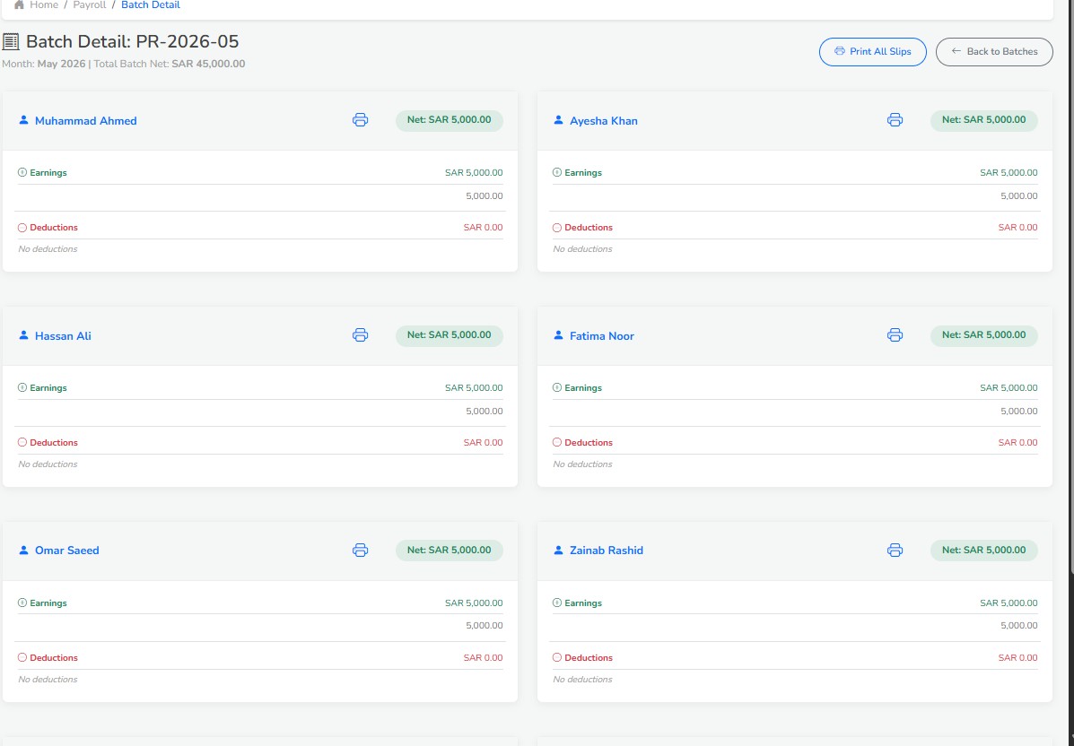Select the Ayesha Khan employee name
1074x746 pixels.
click(x=604, y=121)
